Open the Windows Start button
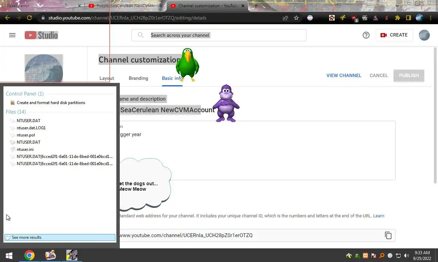Image resolution: width=438 pixels, height=262 pixels. 9,255
